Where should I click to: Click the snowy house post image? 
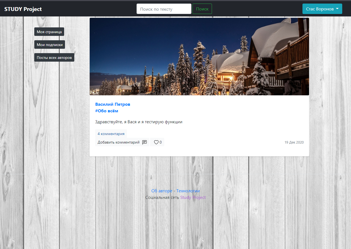click(199, 56)
